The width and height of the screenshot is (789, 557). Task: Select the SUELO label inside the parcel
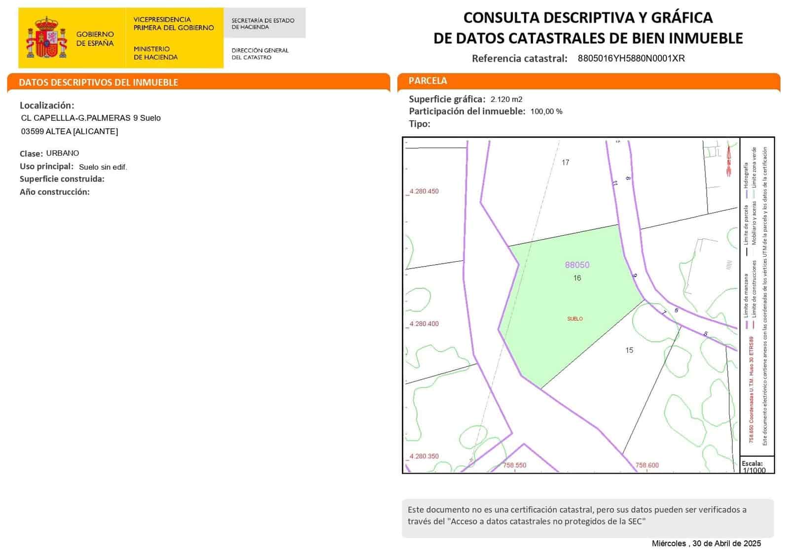(575, 318)
